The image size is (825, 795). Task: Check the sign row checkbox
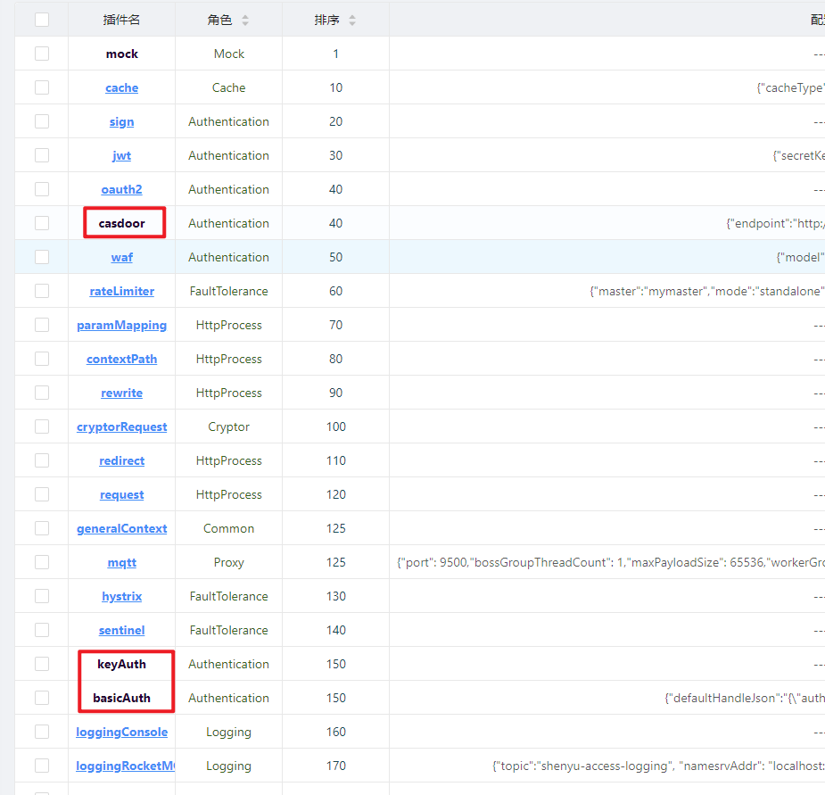(42, 121)
